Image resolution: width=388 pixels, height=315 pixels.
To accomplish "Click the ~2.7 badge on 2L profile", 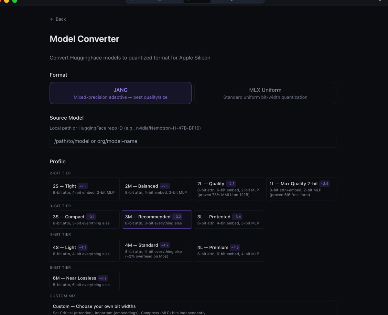I will (231, 184).
